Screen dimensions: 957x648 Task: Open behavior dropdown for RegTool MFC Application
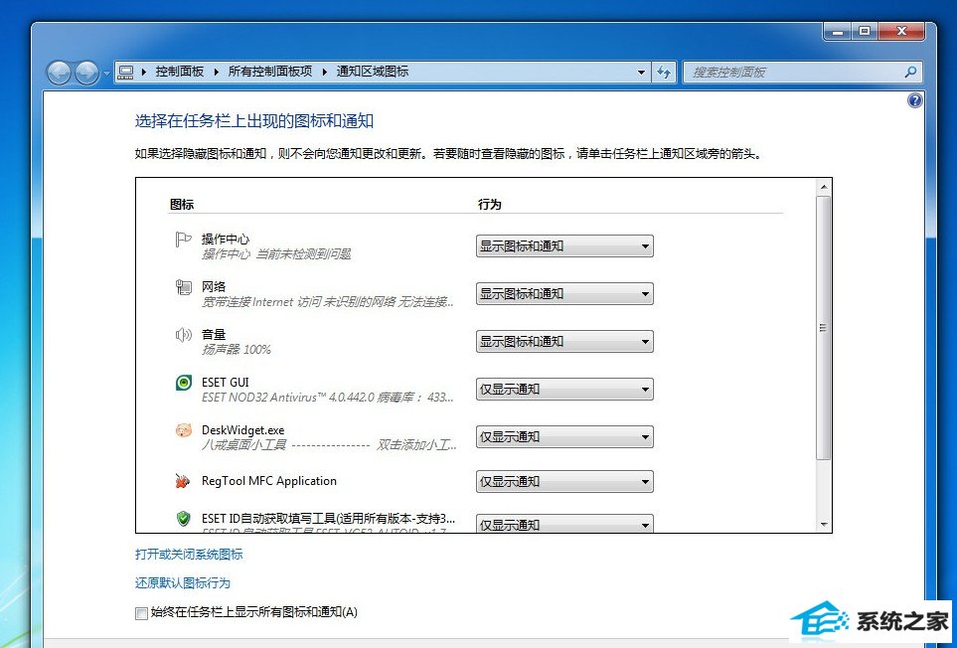coord(564,481)
